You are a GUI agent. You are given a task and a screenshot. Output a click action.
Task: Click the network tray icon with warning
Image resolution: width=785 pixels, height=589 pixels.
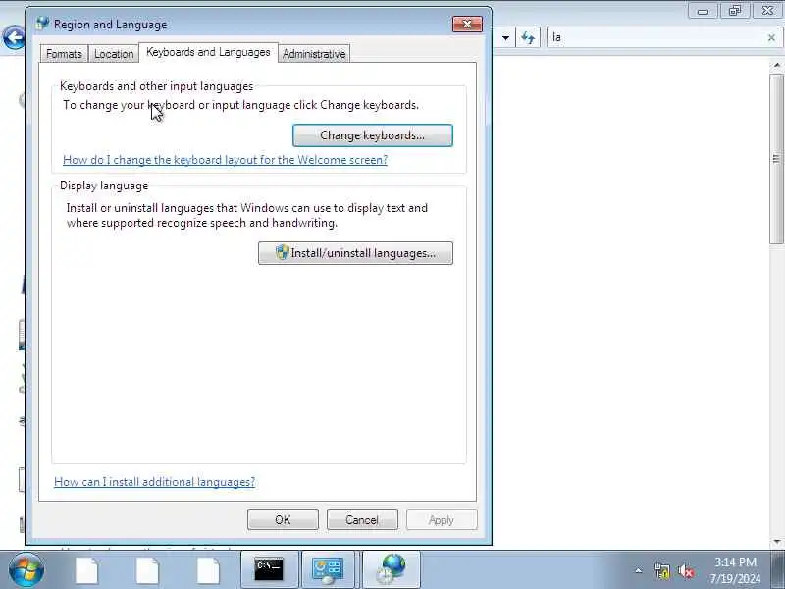(x=661, y=571)
